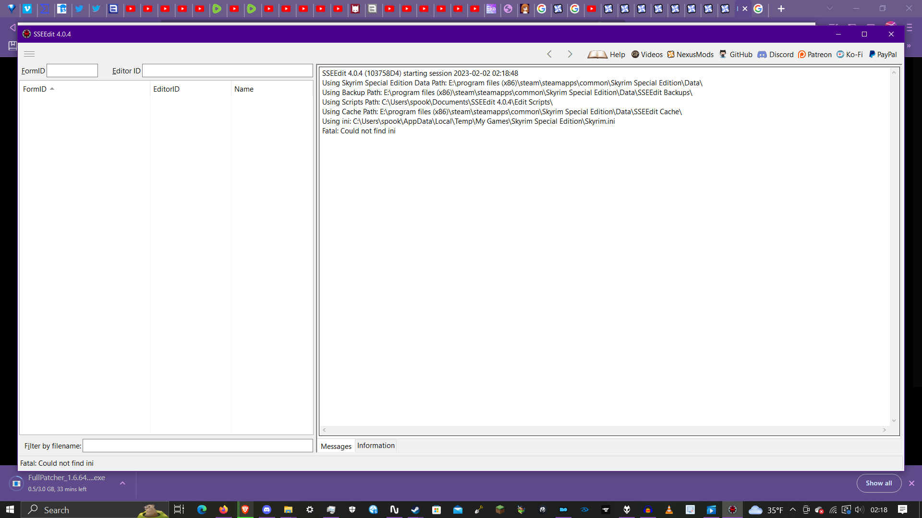922x518 pixels.
Task: Focus the FormID input field
Action: coord(72,71)
